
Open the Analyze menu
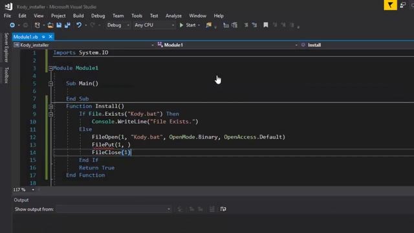[x=173, y=16]
